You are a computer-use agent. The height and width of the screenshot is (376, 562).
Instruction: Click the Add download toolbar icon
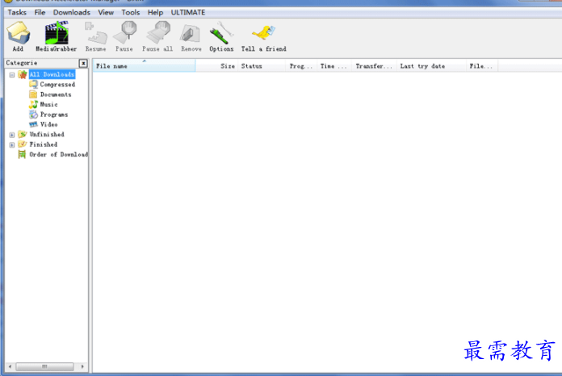(x=18, y=33)
